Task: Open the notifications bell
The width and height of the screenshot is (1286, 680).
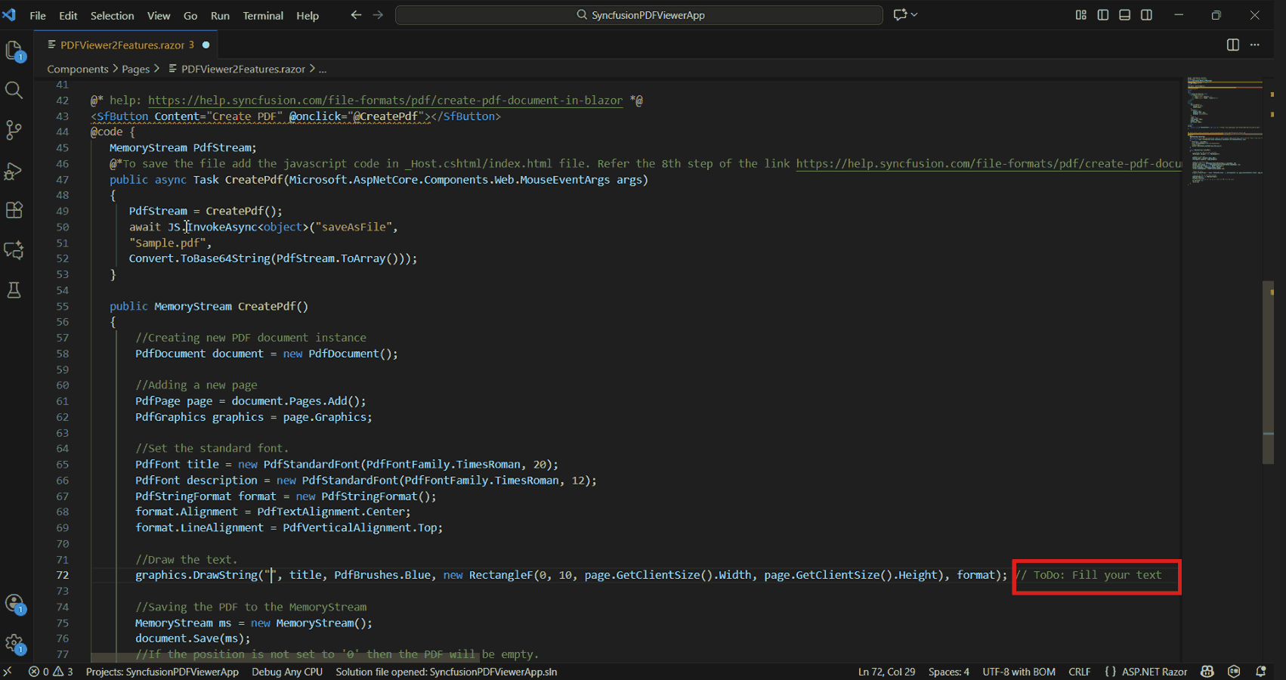Action: point(1260,672)
